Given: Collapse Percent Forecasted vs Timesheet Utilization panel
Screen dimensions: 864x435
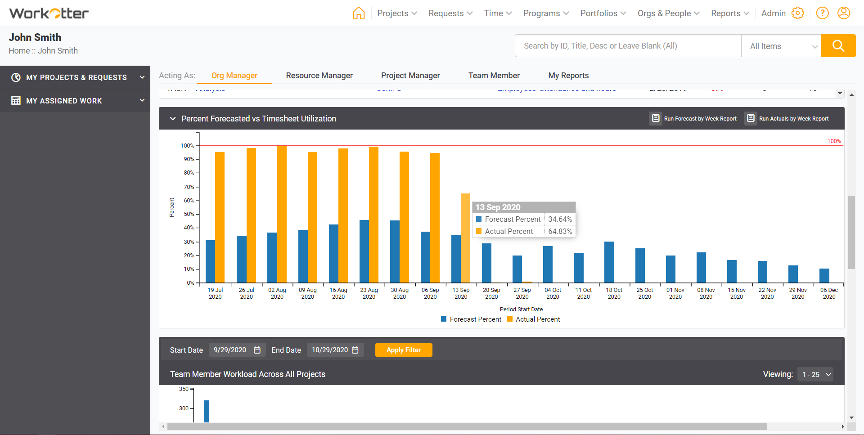Looking at the screenshot, I should 173,119.
